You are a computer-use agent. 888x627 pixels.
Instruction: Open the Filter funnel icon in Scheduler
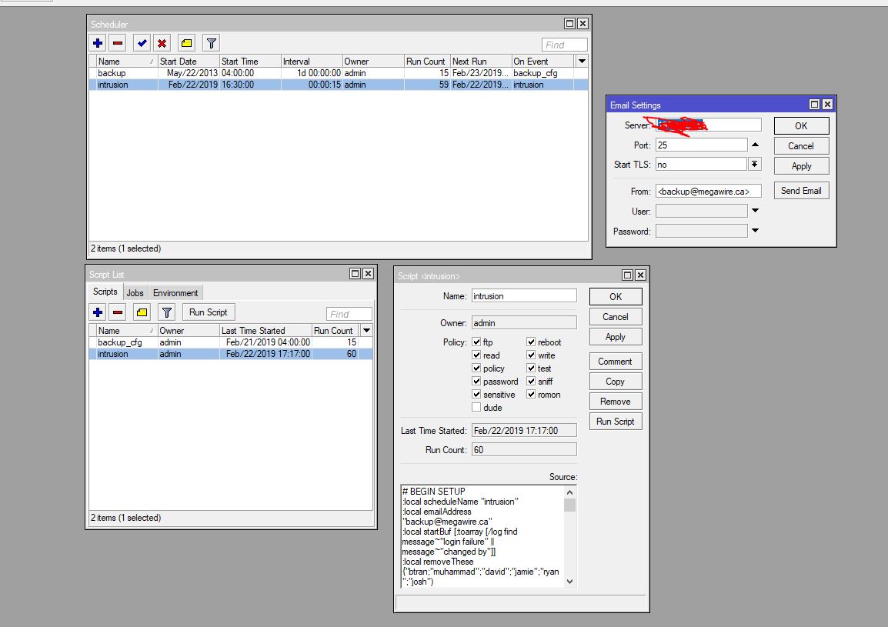(211, 43)
